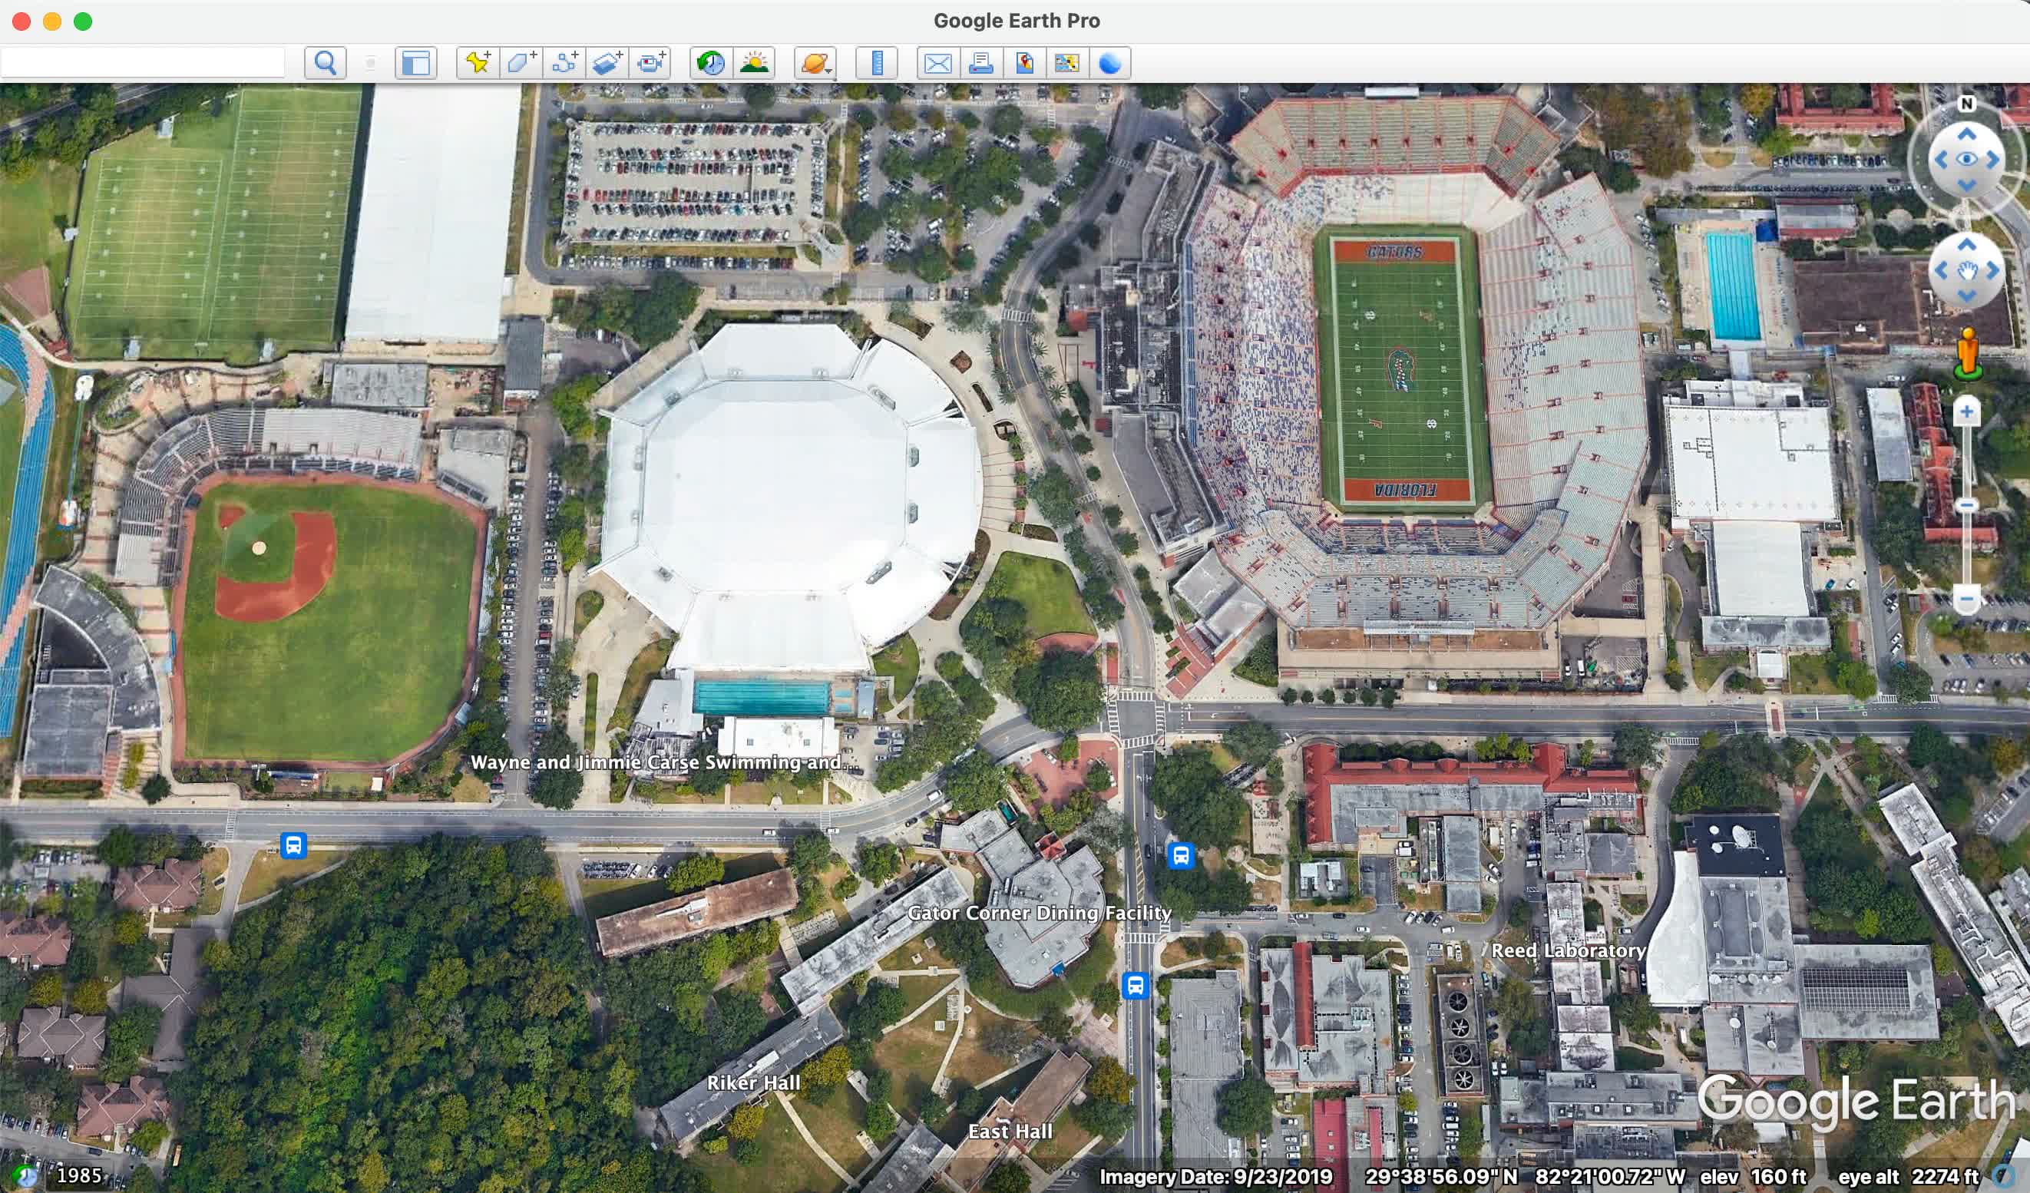2030x1193 pixels.
Task: Record a tour with camera icon
Action: pyautogui.click(x=650, y=63)
